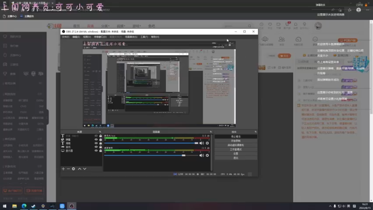Mute the Desktop Audio speaker icon
This screenshot has width=373, height=210.
click(201, 155)
